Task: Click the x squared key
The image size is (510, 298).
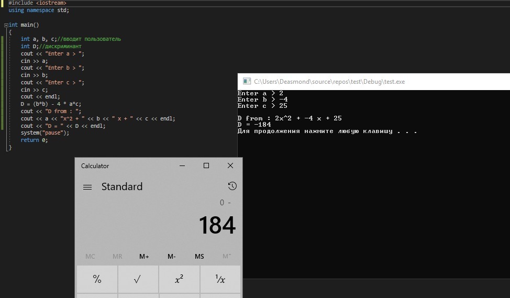Action: (x=179, y=279)
